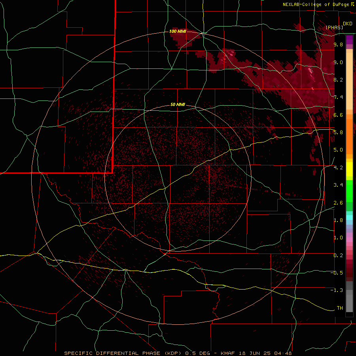Viewport: 356px width, 356px height.
Task: Click the cyan band of color scale
Action: (349, 218)
